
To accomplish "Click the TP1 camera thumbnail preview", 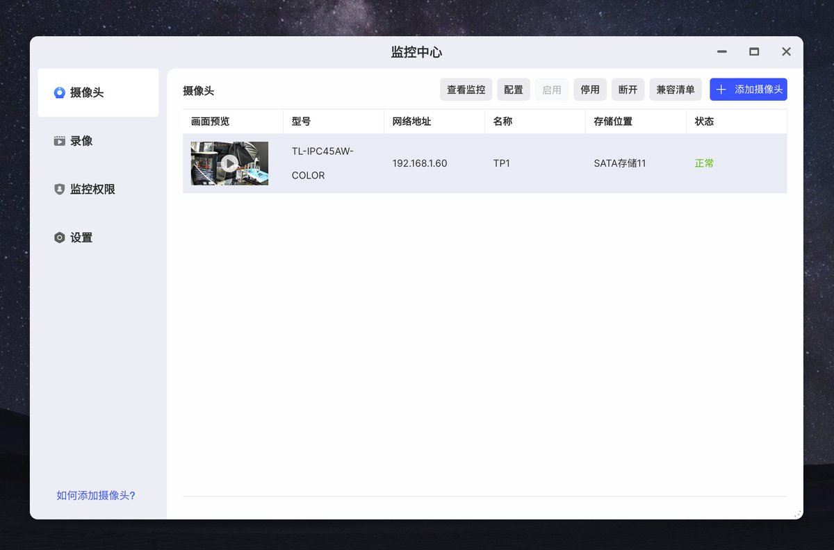I will (229, 163).
